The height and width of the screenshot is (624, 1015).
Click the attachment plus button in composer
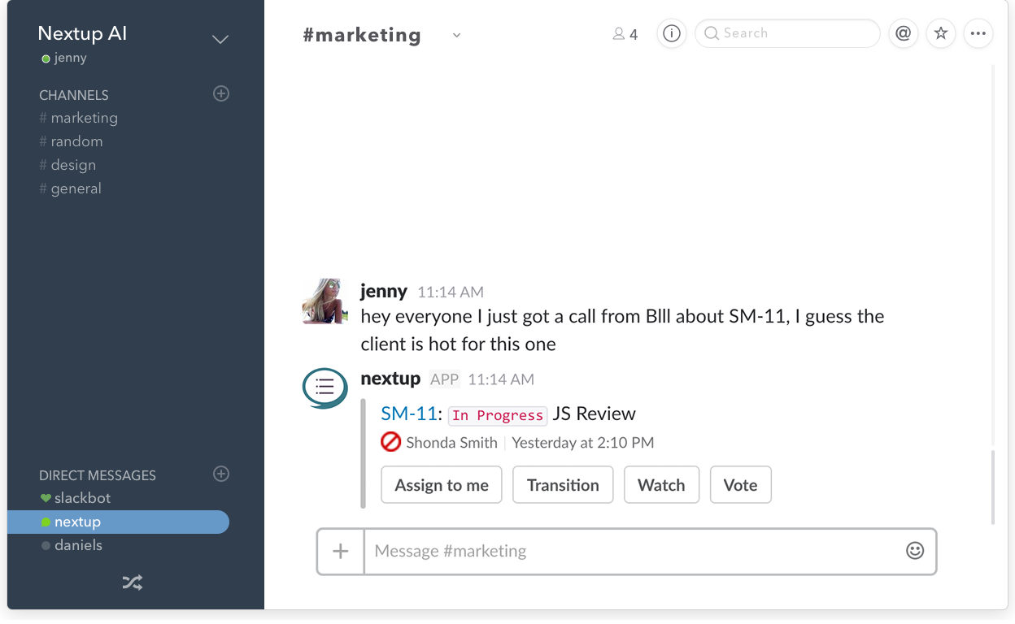click(x=341, y=552)
